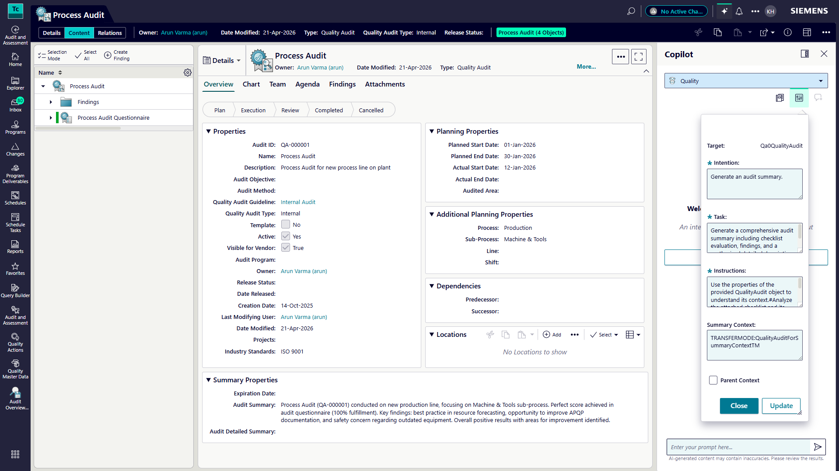
Task: Switch to the Chart tab
Action: (x=251, y=84)
